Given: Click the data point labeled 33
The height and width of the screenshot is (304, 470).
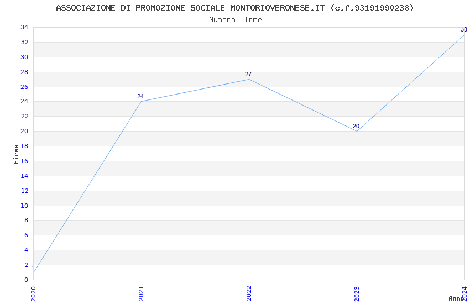Looking at the screenshot, I should pyautogui.click(x=464, y=35).
